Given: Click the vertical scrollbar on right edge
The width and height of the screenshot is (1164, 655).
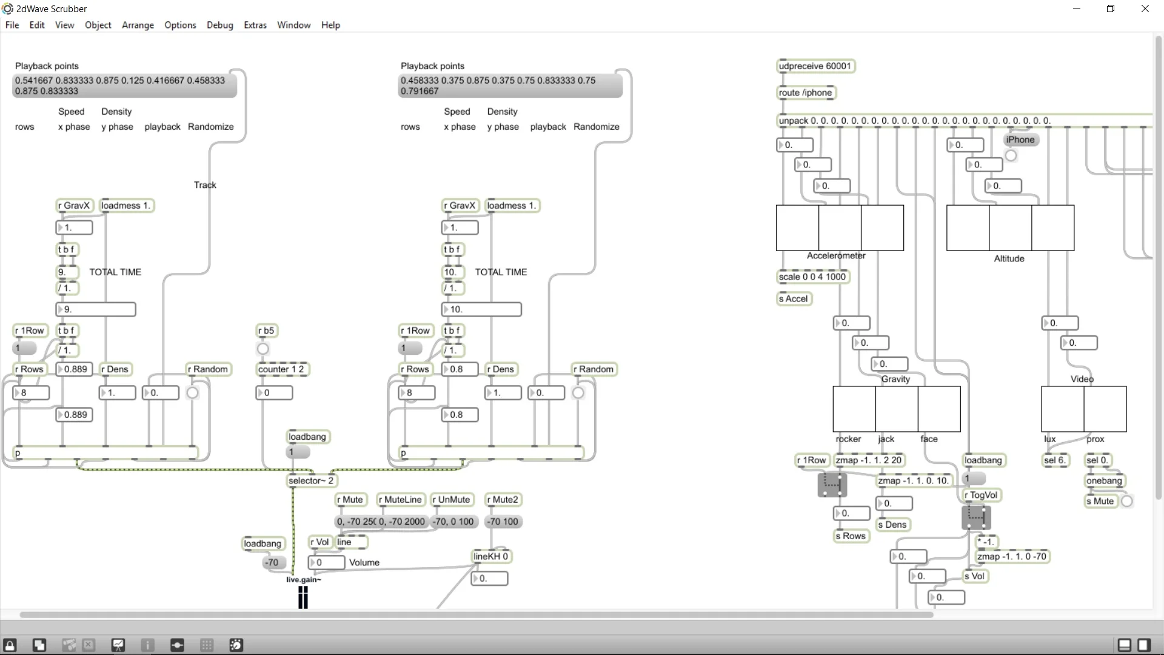Looking at the screenshot, I should point(1158,267).
